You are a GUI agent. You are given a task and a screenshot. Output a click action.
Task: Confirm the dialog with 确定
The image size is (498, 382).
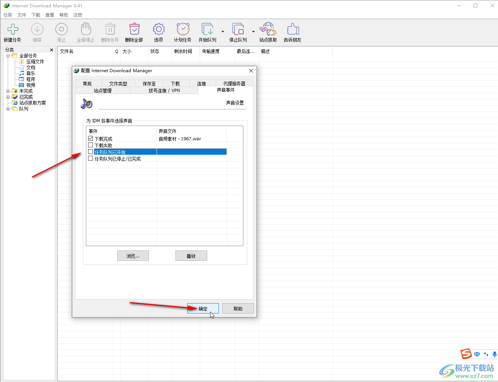point(203,309)
